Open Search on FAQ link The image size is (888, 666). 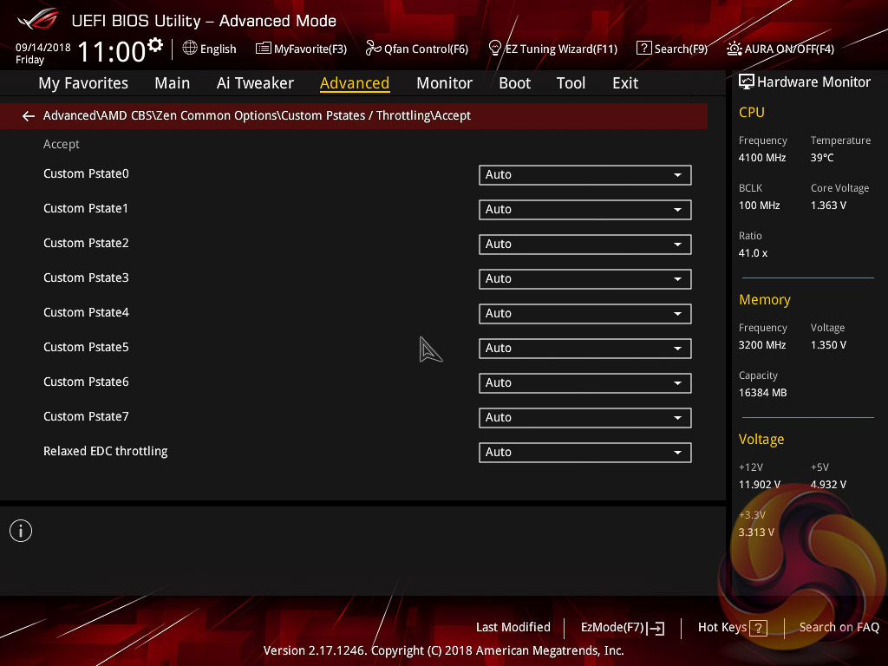point(839,627)
